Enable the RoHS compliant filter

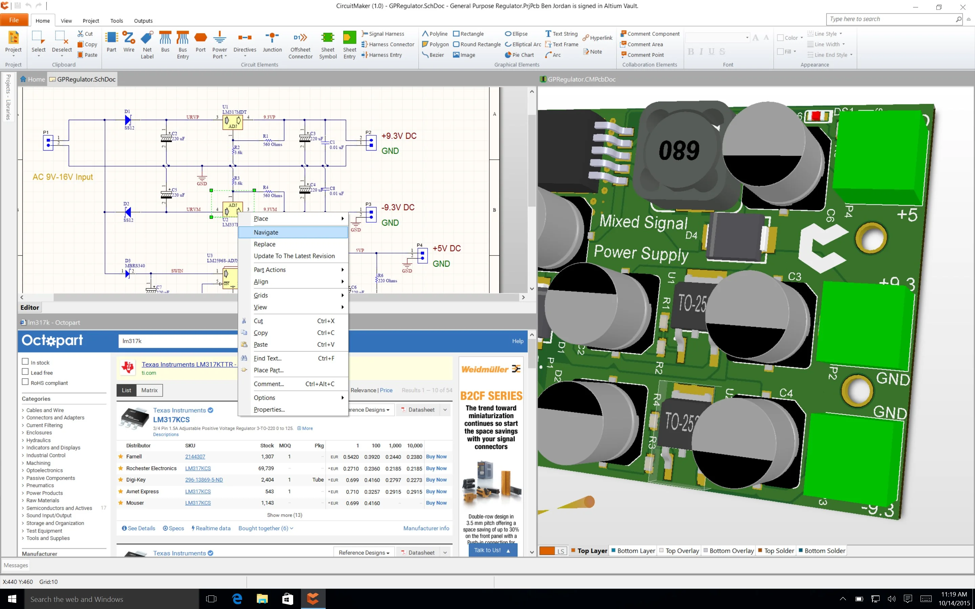[25, 381]
